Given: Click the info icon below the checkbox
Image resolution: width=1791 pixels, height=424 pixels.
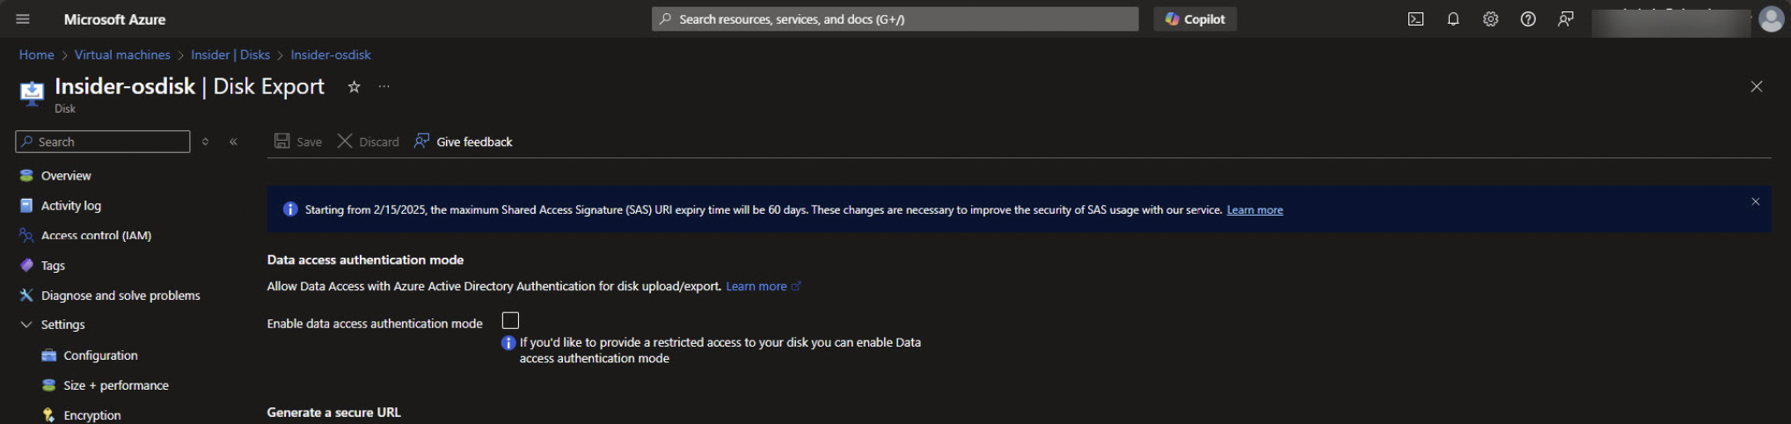Looking at the screenshot, I should [x=508, y=343].
